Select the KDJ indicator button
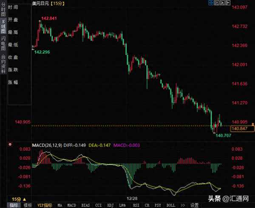 [x=110, y=205]
